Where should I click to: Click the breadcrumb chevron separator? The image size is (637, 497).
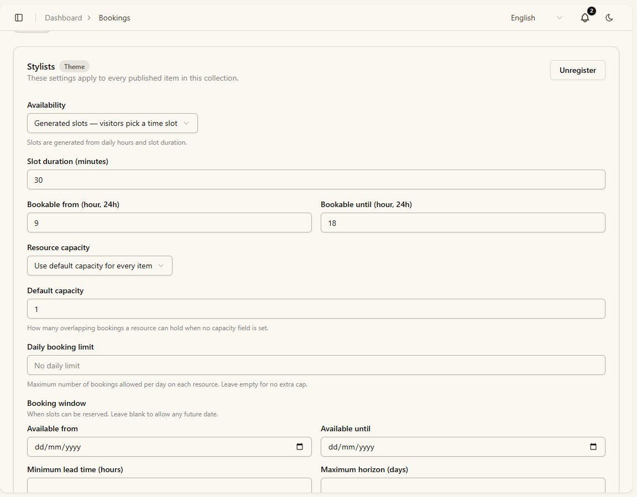click(89, 18)
